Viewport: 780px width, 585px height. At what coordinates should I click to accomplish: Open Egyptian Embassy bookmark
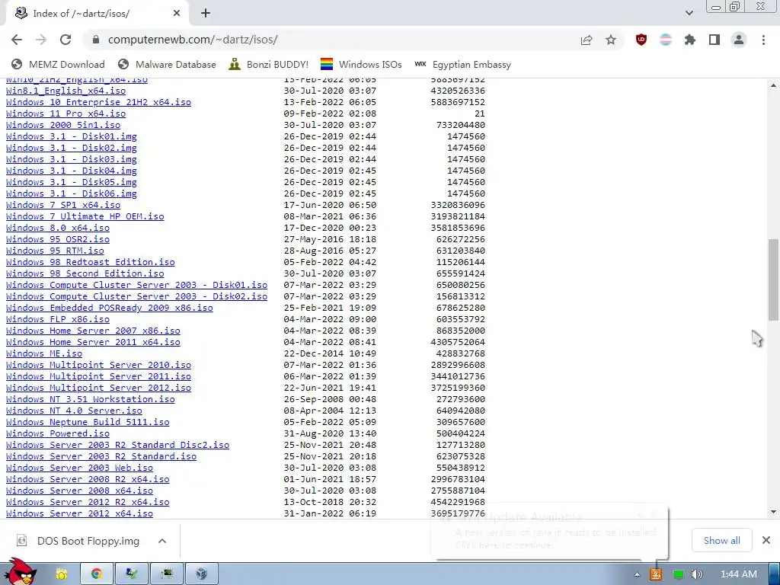tap(462, 64)
